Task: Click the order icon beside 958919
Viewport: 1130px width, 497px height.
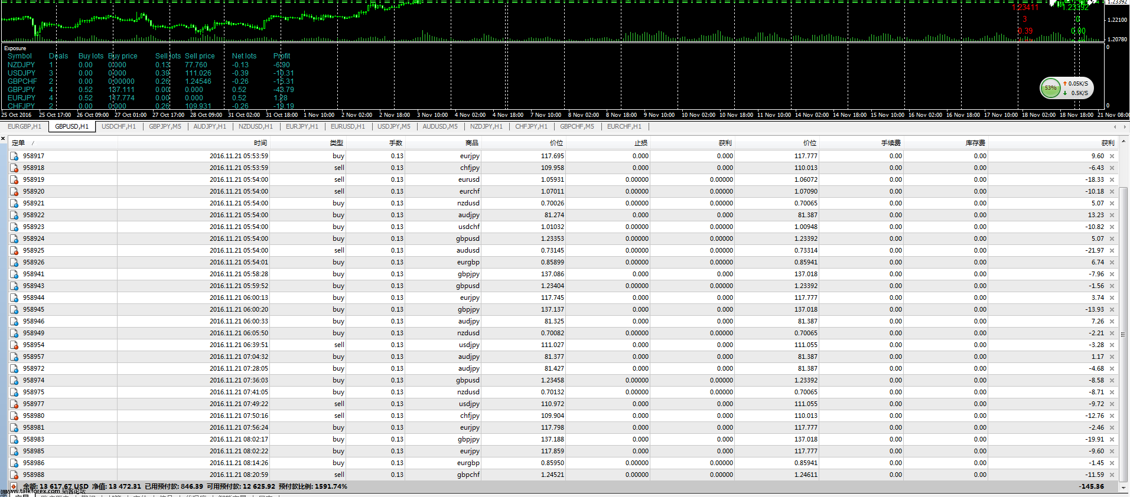Action: (14, 179)
